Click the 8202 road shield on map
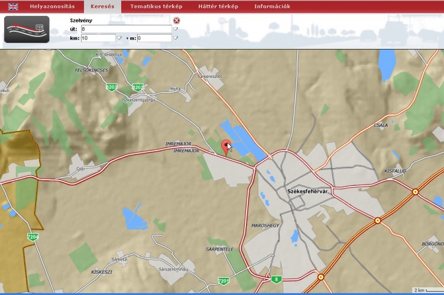Viewport: 444px width, 295px height. pos(138,87)
